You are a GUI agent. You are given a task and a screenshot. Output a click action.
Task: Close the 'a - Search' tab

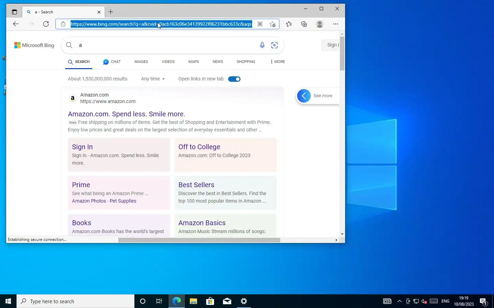[99, 12]
